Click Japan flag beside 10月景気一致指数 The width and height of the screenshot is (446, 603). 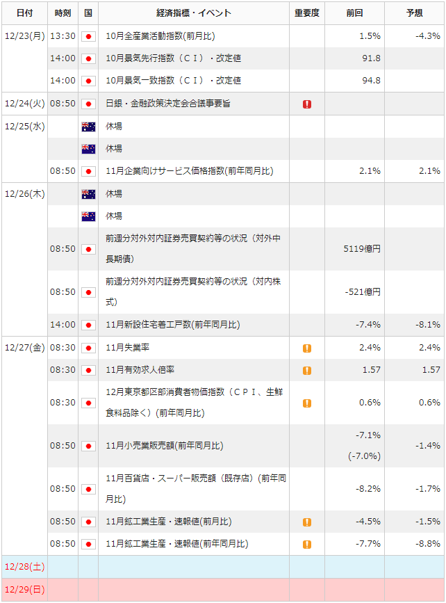(x=88, y=81)
